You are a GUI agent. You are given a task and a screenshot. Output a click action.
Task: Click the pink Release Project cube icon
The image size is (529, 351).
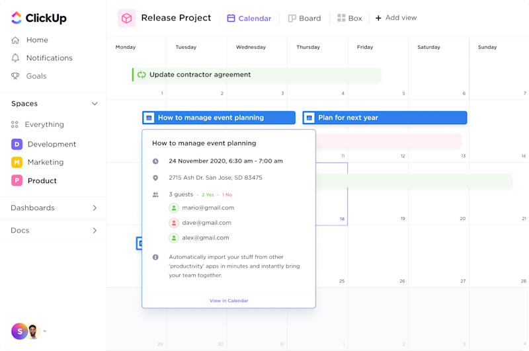[126, 18]
